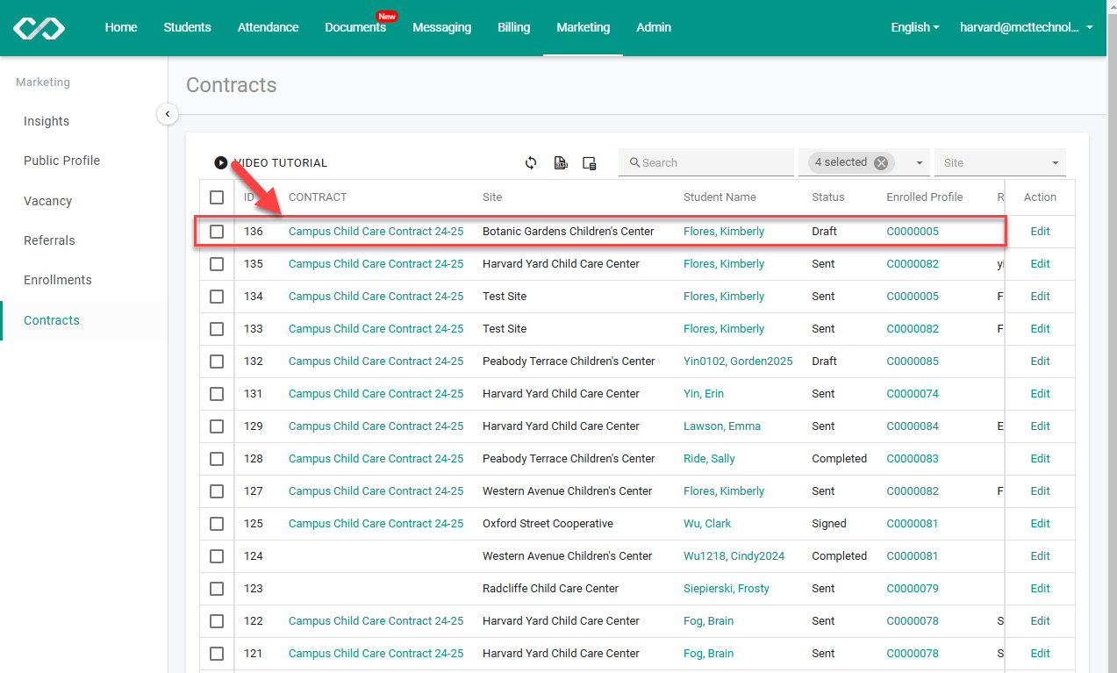The image size is (1117, 673).
Task: Select Contracts in the sidebar
Action: (52, 320)
